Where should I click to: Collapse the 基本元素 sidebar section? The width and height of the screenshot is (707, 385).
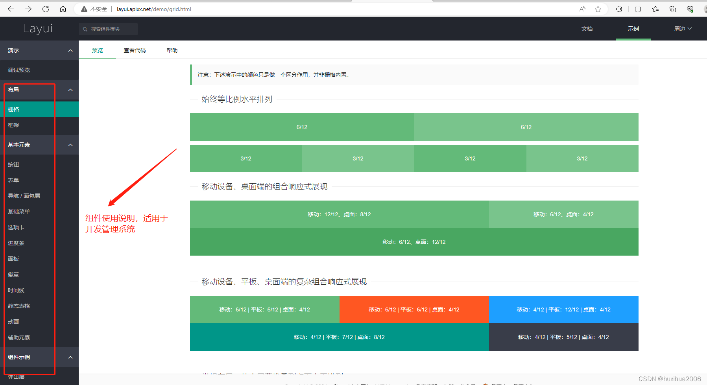[39, 145]
